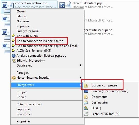Expand the Ouvrir avec submenu arrow
The image size is (139, 125).
coord(81,65)
